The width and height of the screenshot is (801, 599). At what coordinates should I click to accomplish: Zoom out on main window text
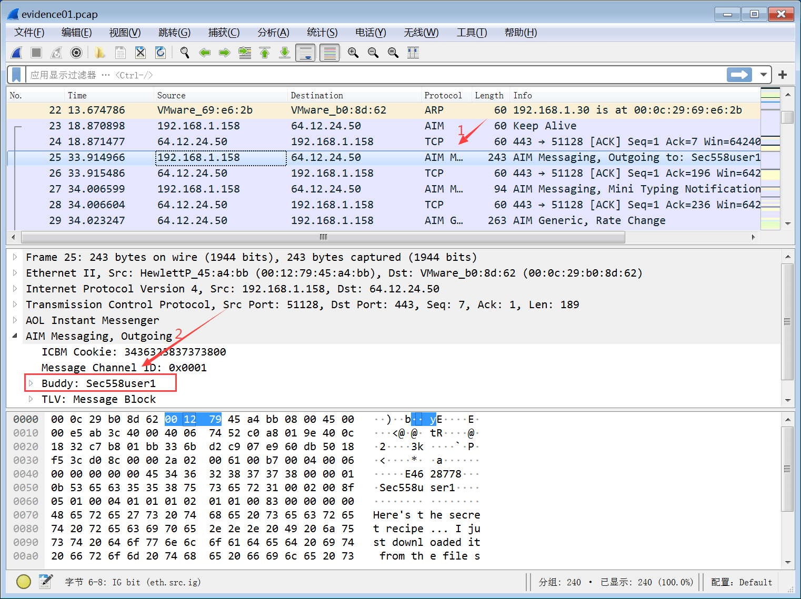(373, 53)
